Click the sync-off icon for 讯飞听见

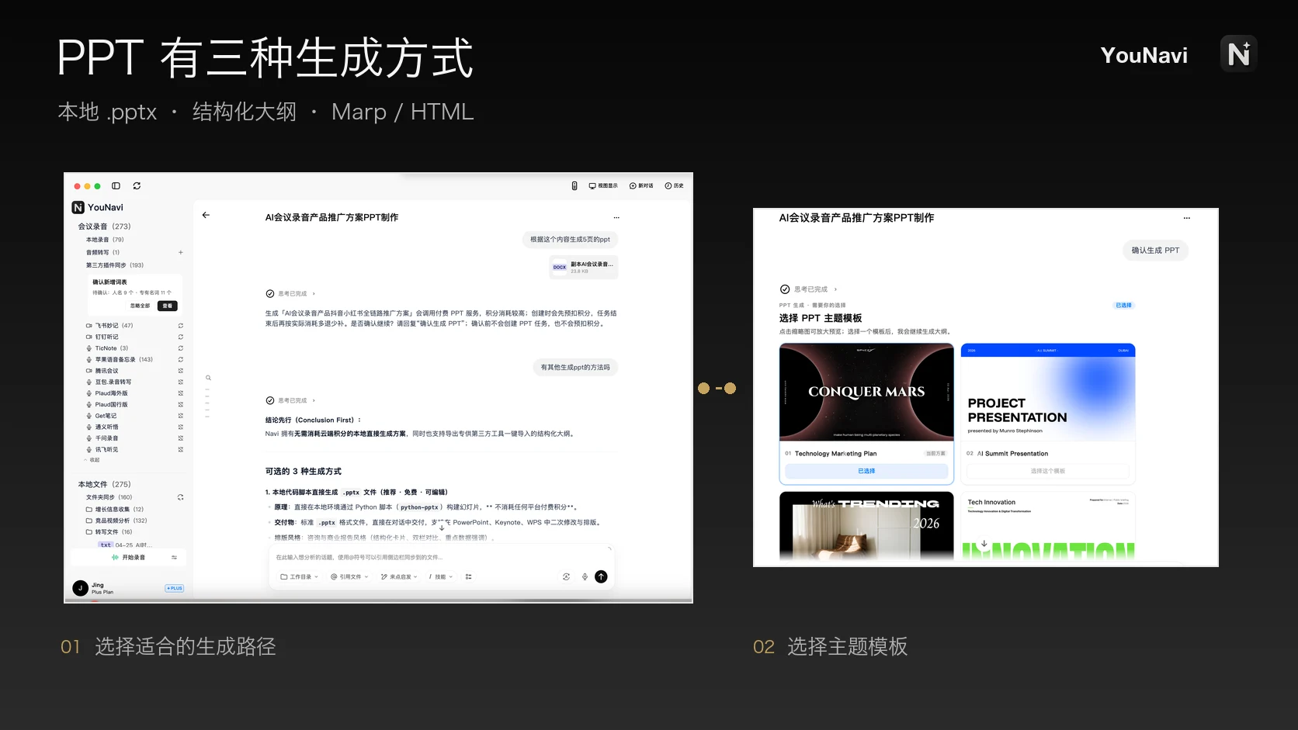coord(181,449)
